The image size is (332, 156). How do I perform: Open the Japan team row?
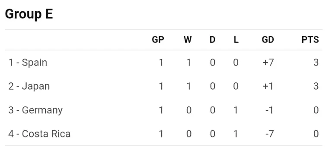click(x=164, y=86)
